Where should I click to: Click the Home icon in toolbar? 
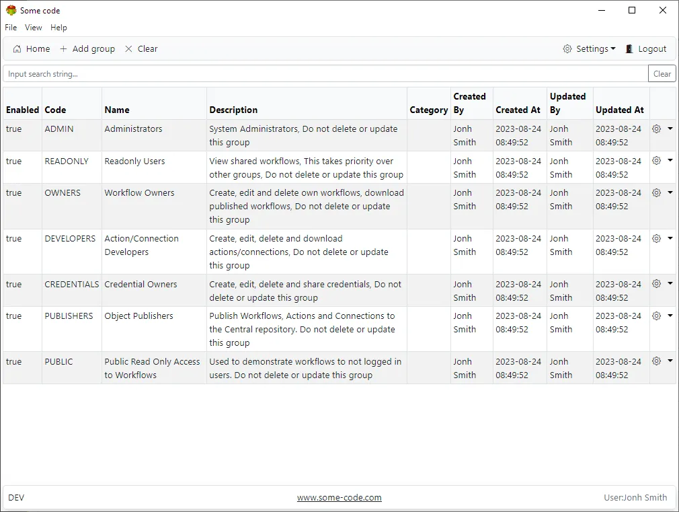click(17, 49)
